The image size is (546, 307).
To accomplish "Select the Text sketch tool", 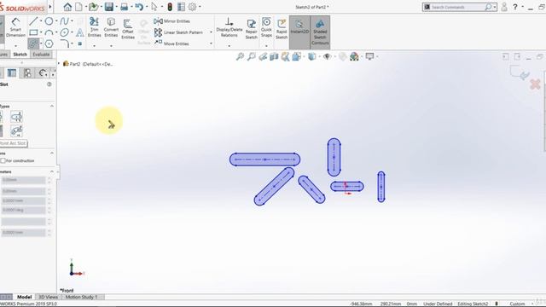I will point(80,32).
